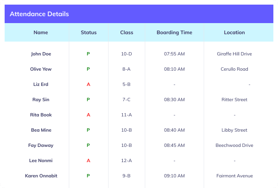Select the John Doe name cell
This screenshot has height=188, width=278.
pyautogui.click(x=41, y=54)
